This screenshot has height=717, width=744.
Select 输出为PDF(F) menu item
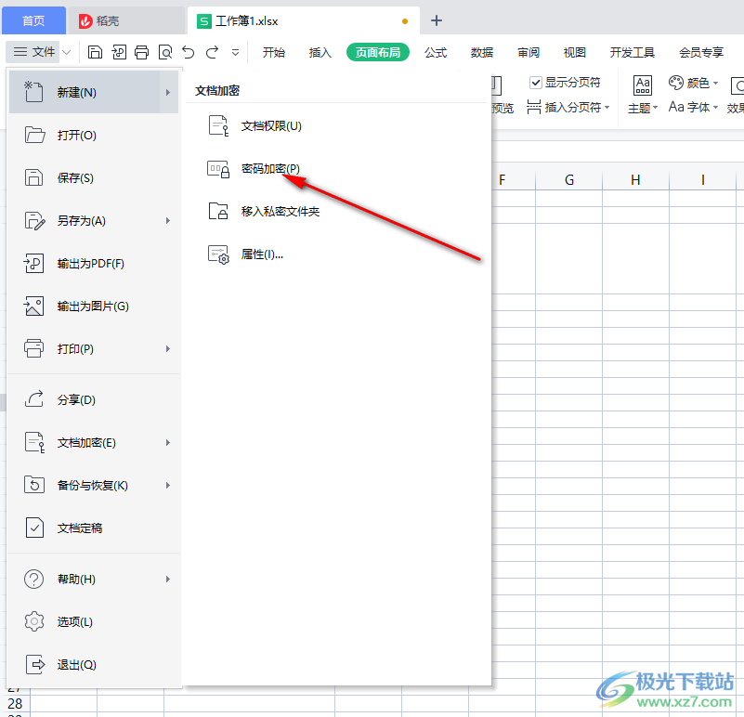[x=90, y=264]
